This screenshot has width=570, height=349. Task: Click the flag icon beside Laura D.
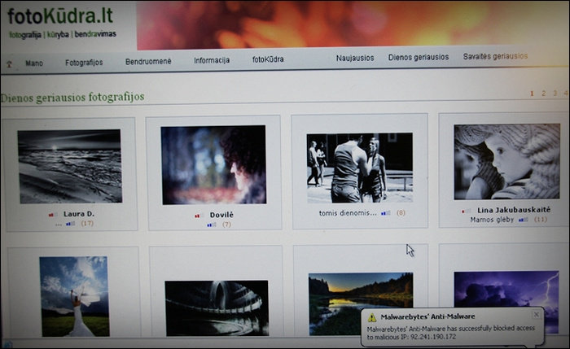click(x=52, y=215)
